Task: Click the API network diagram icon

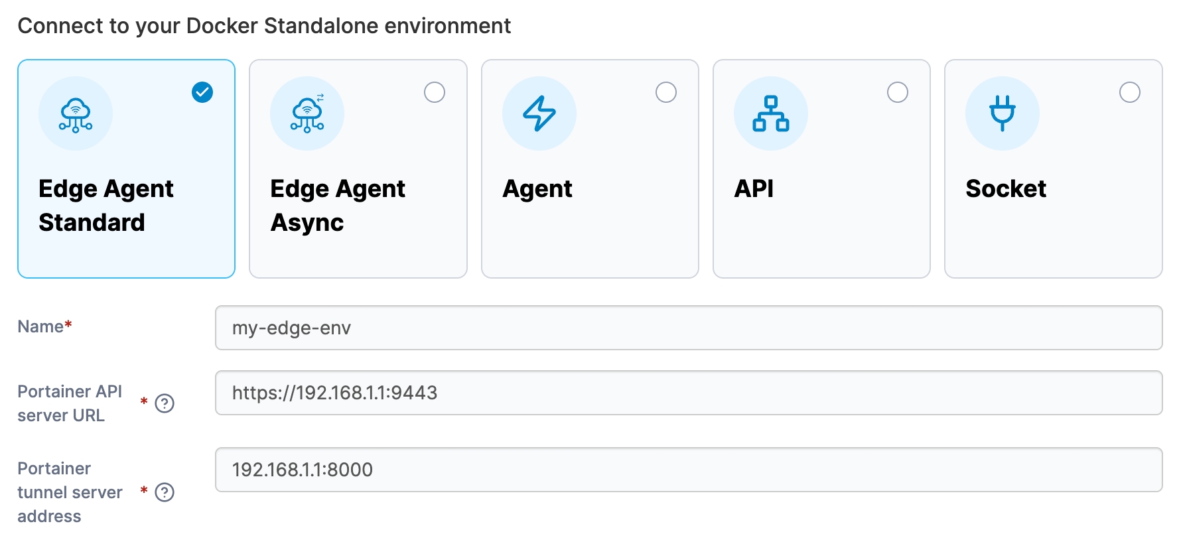Action: (x=770, y=114)
